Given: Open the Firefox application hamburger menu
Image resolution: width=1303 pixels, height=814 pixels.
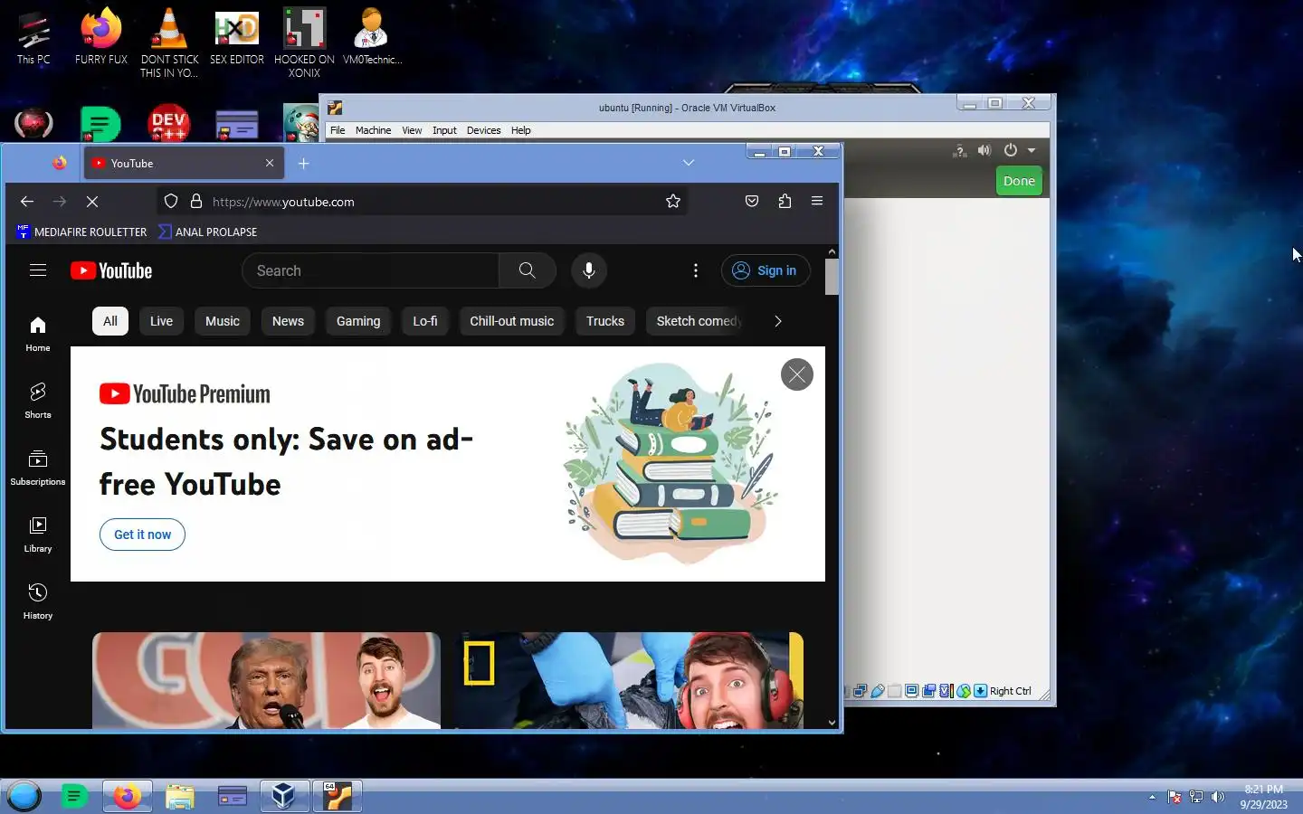Looking at the screenshot, I should [x=817, y=202].
